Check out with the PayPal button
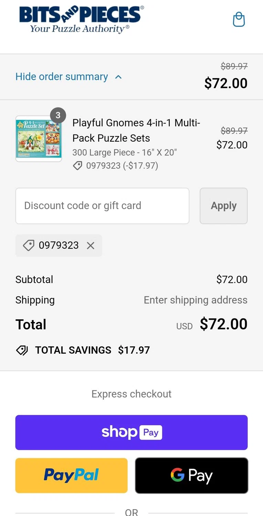Screen dimensions: 263x516 [71, 475]
